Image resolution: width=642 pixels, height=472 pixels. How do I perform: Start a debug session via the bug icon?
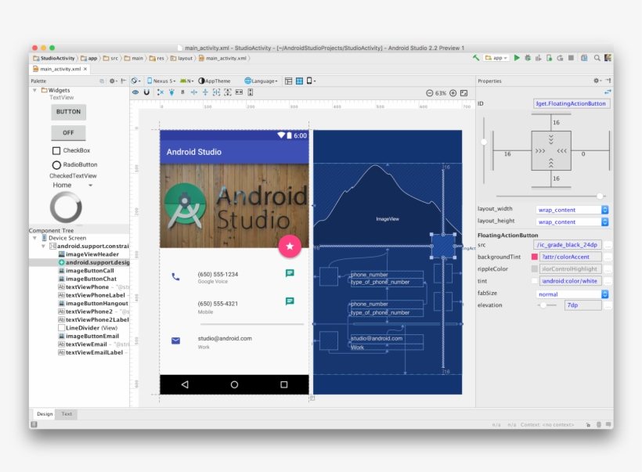528,56
